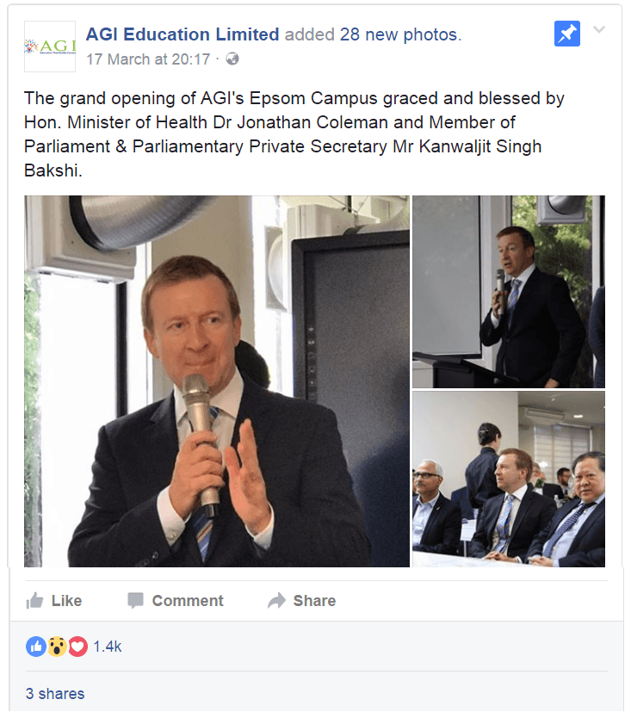Open the AGI Education Limited page link

[x=182, y=34]
